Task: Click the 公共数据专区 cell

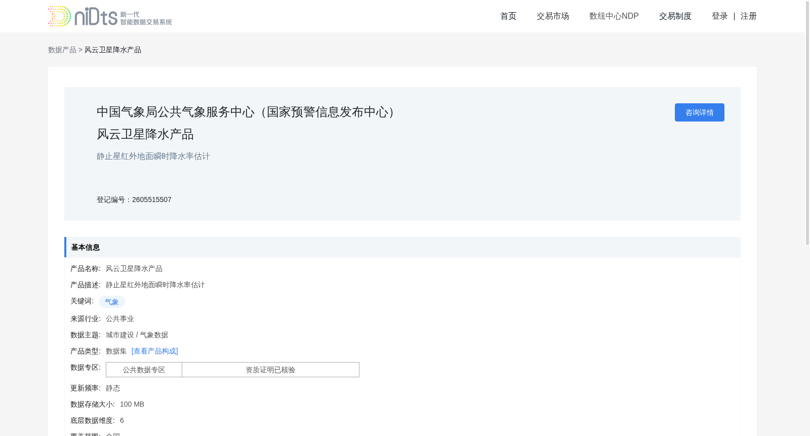Action: (144, 370)
